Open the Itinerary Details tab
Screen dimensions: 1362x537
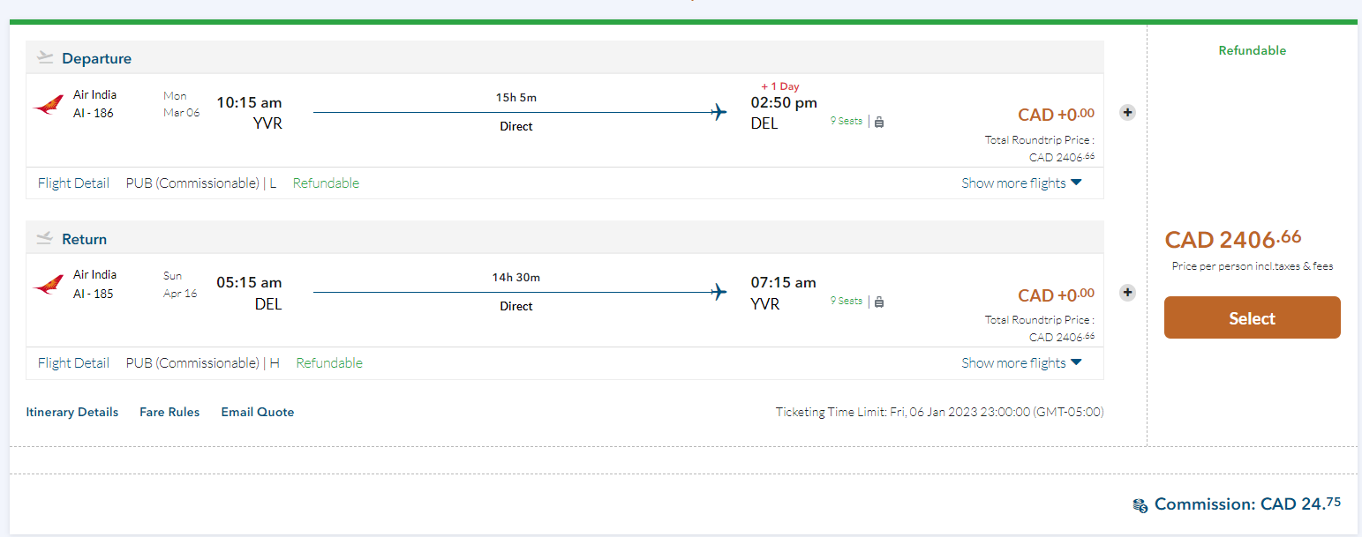tap(72, 412)
